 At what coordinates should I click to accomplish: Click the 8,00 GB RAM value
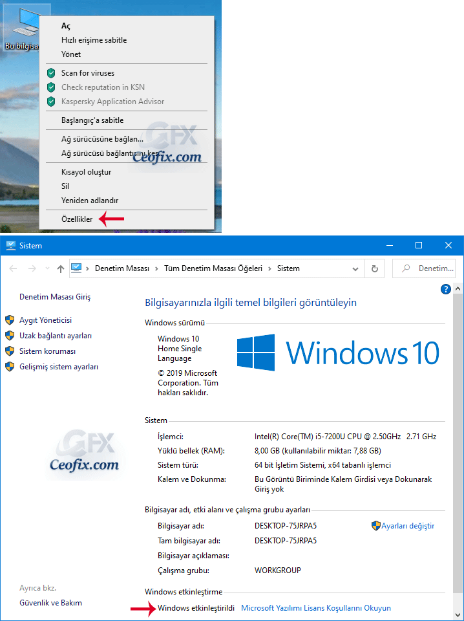pyautogui.click(x=318, y=451)
